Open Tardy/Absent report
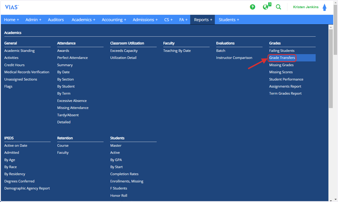The height and width of the screenshot is (202, 338). pos(68,115)
